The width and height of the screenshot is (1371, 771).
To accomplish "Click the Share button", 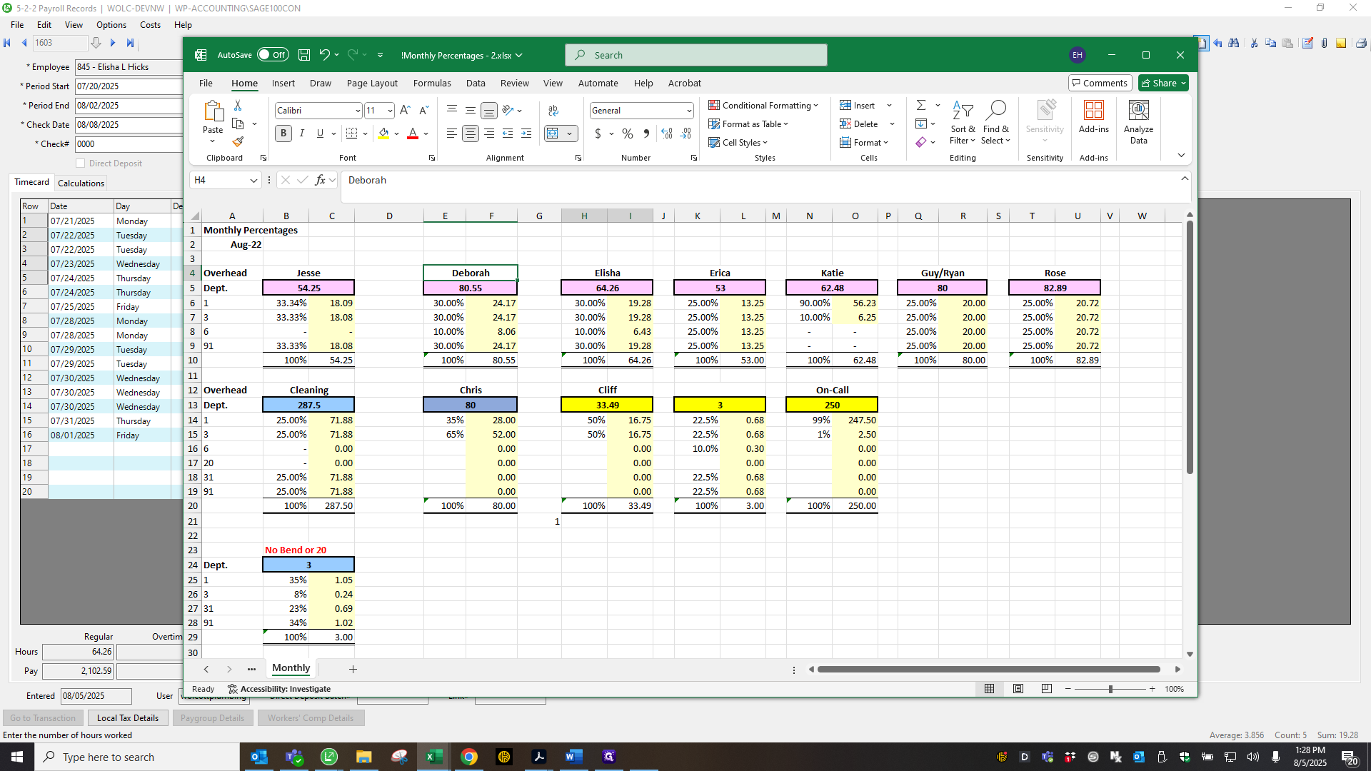I will pyautogui.click(x=1163, y=84).
